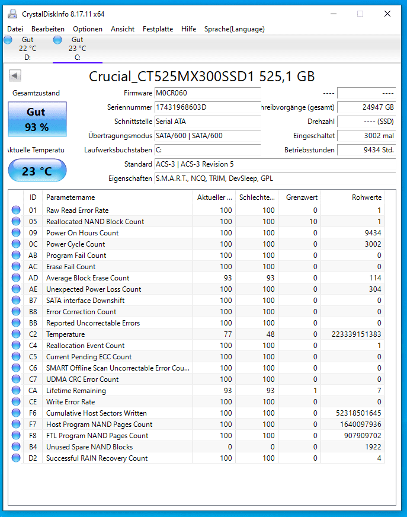Click the Eingeschaltet value 3002 mal

point(367,136)
